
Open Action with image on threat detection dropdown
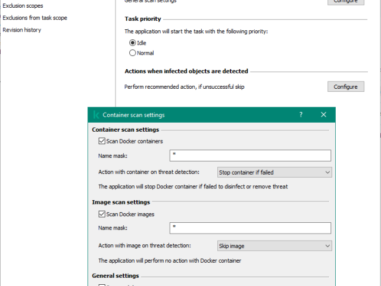(274, 245)
